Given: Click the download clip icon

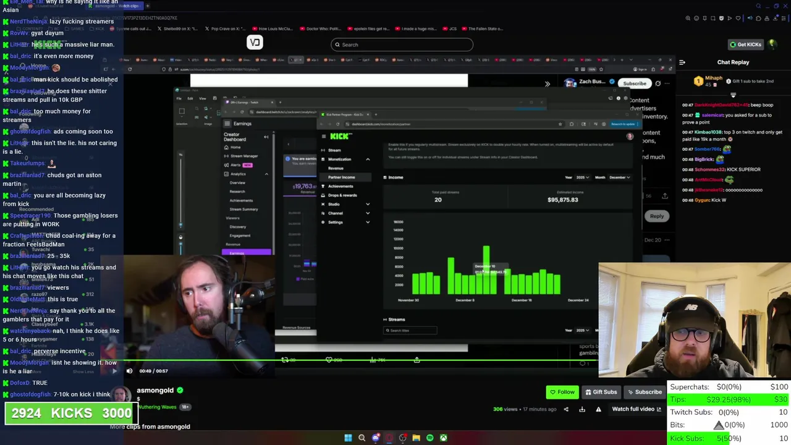Looking at the screenshot, I should point(582,409).
